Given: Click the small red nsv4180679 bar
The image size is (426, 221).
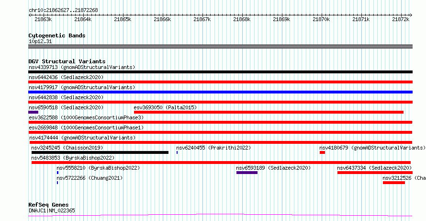Looking at the screenshot, I should click(322, 152).
